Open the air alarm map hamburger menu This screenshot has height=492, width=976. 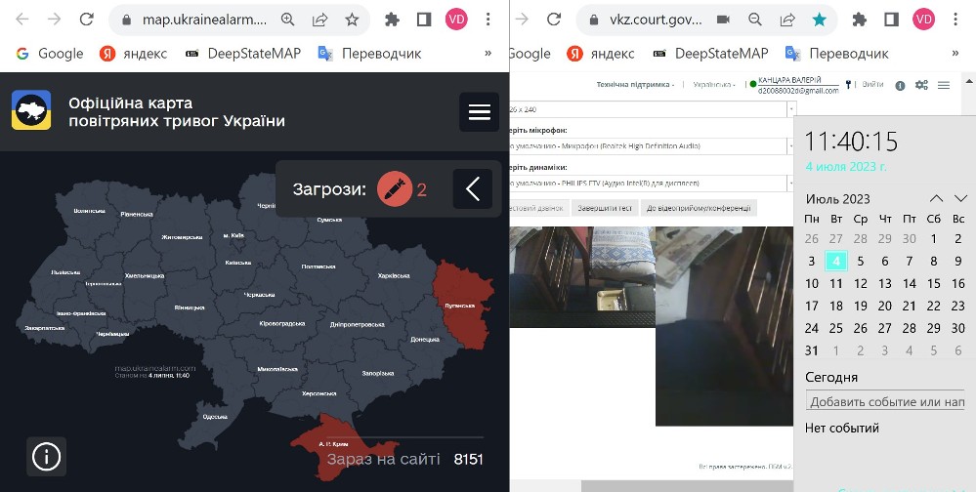click(x=480, y=112)
